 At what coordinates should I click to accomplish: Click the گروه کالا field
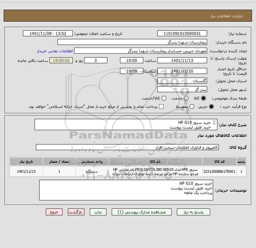[127, 147]
